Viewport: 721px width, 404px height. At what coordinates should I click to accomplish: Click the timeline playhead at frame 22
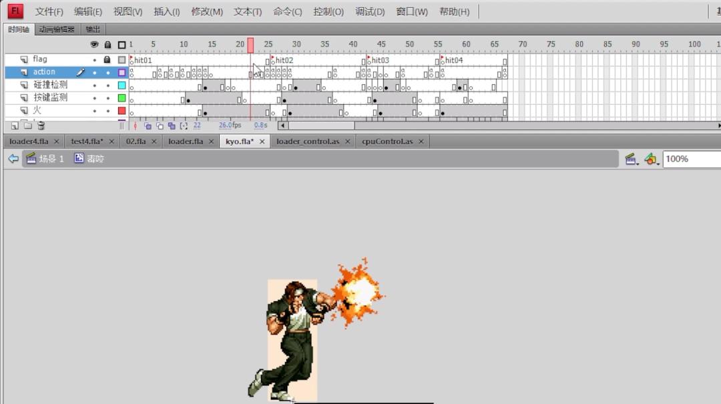click(250, 45)
